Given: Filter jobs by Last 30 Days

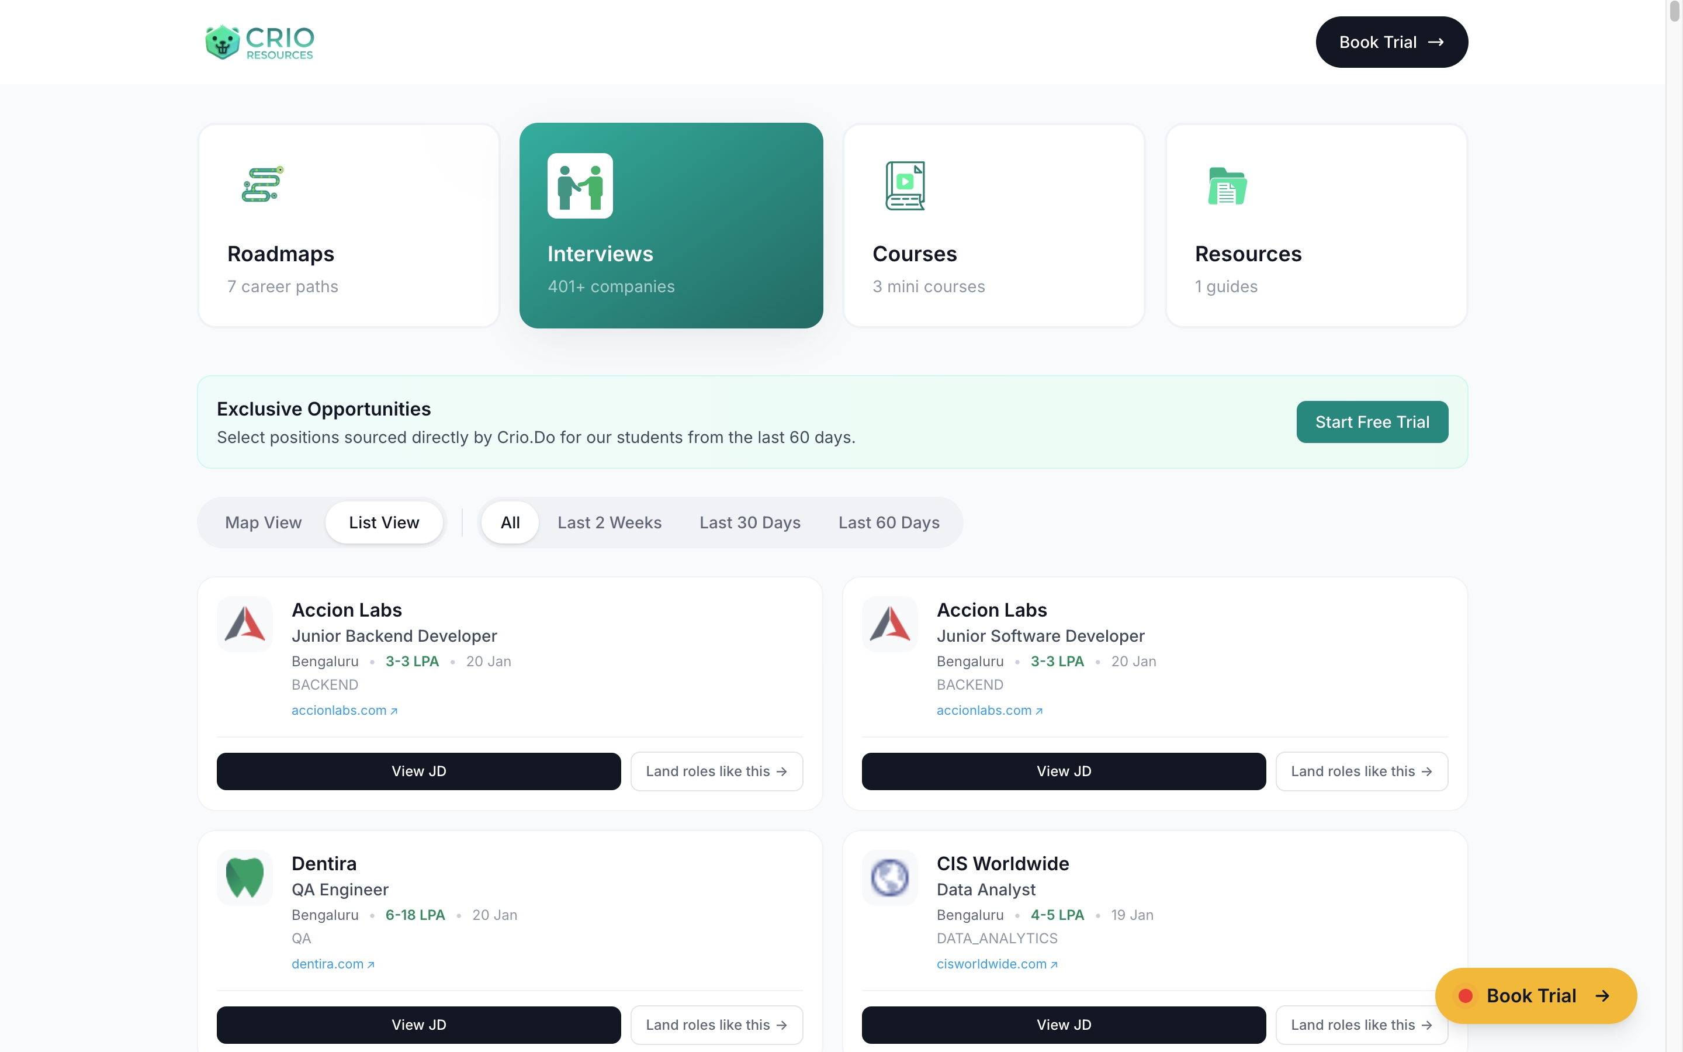Looking at the screenshot, I should [750, 522].
